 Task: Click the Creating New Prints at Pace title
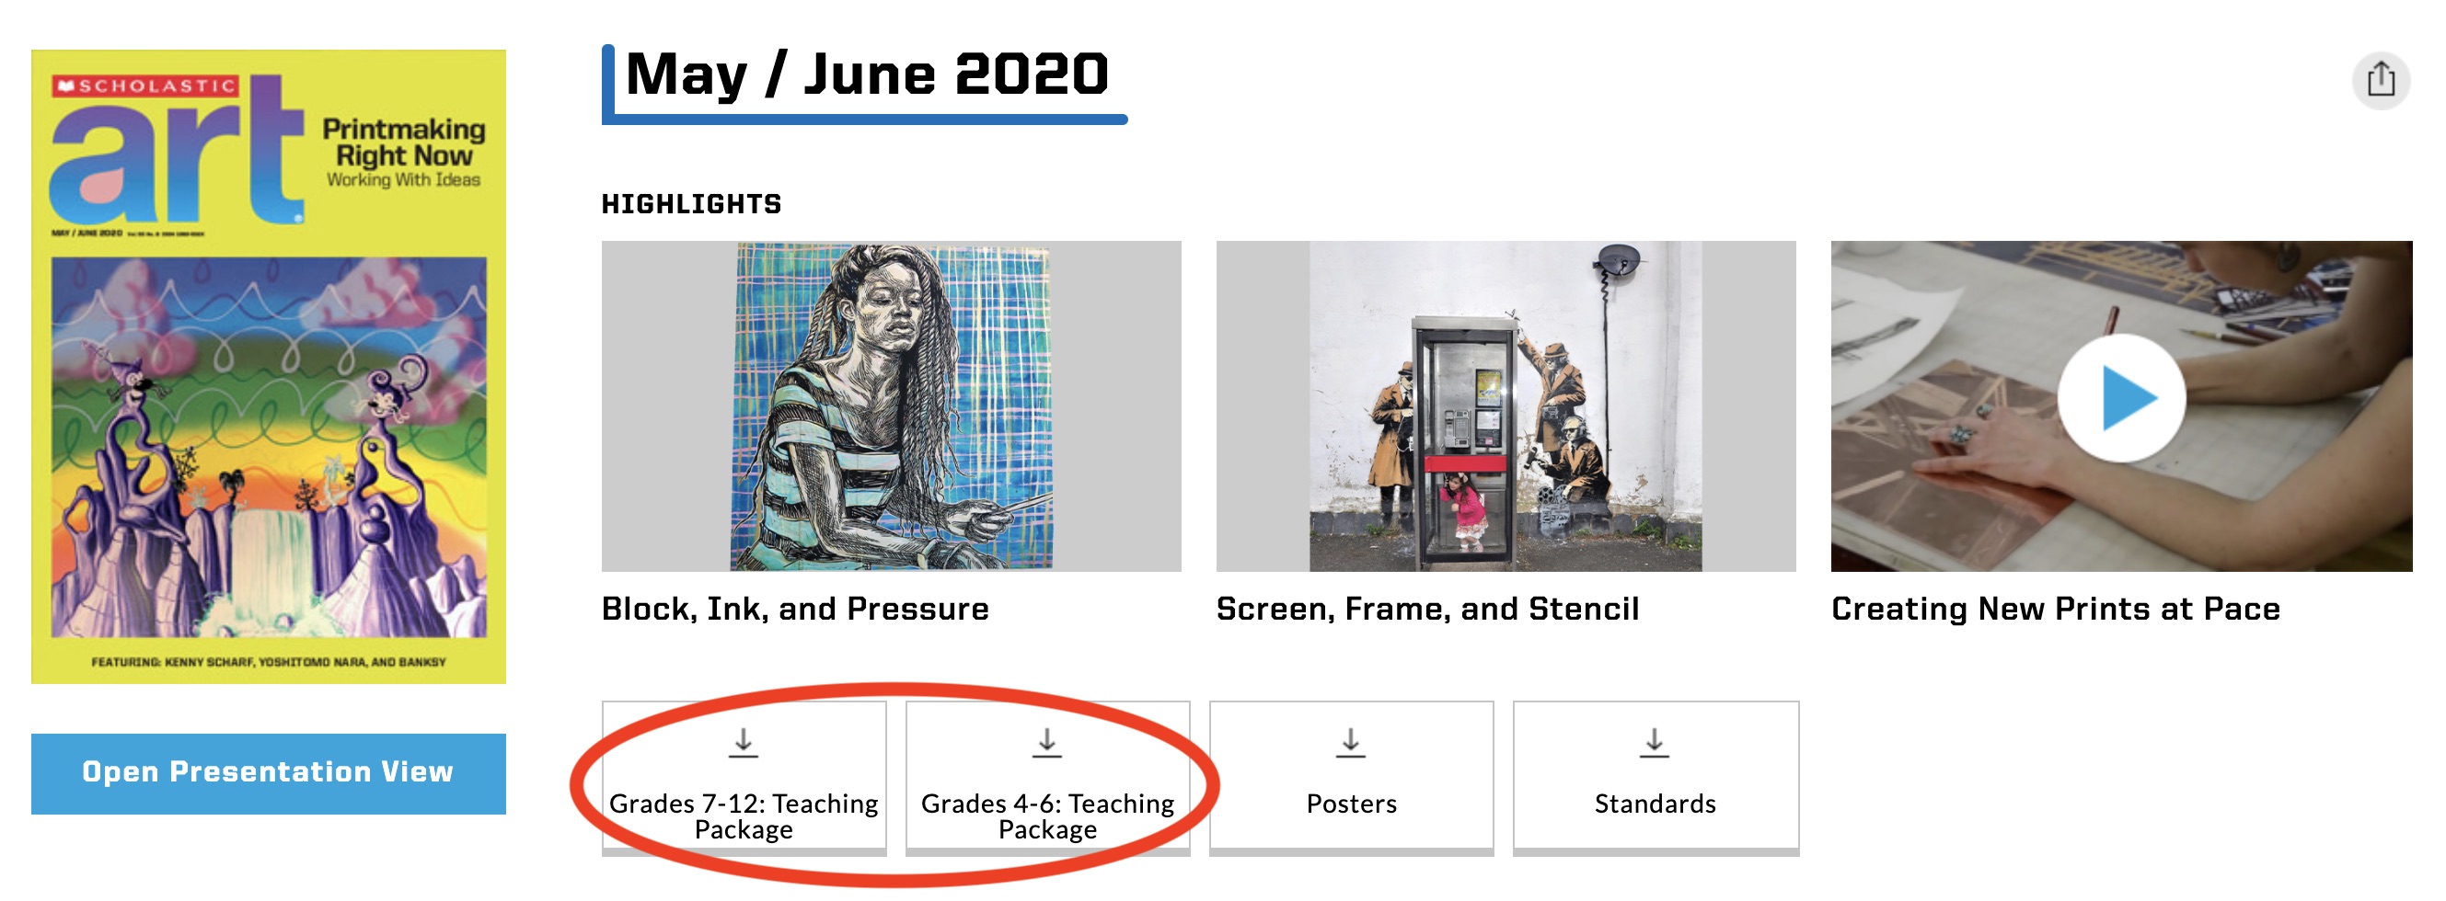pyautogui.click(x=2055, y=609)
